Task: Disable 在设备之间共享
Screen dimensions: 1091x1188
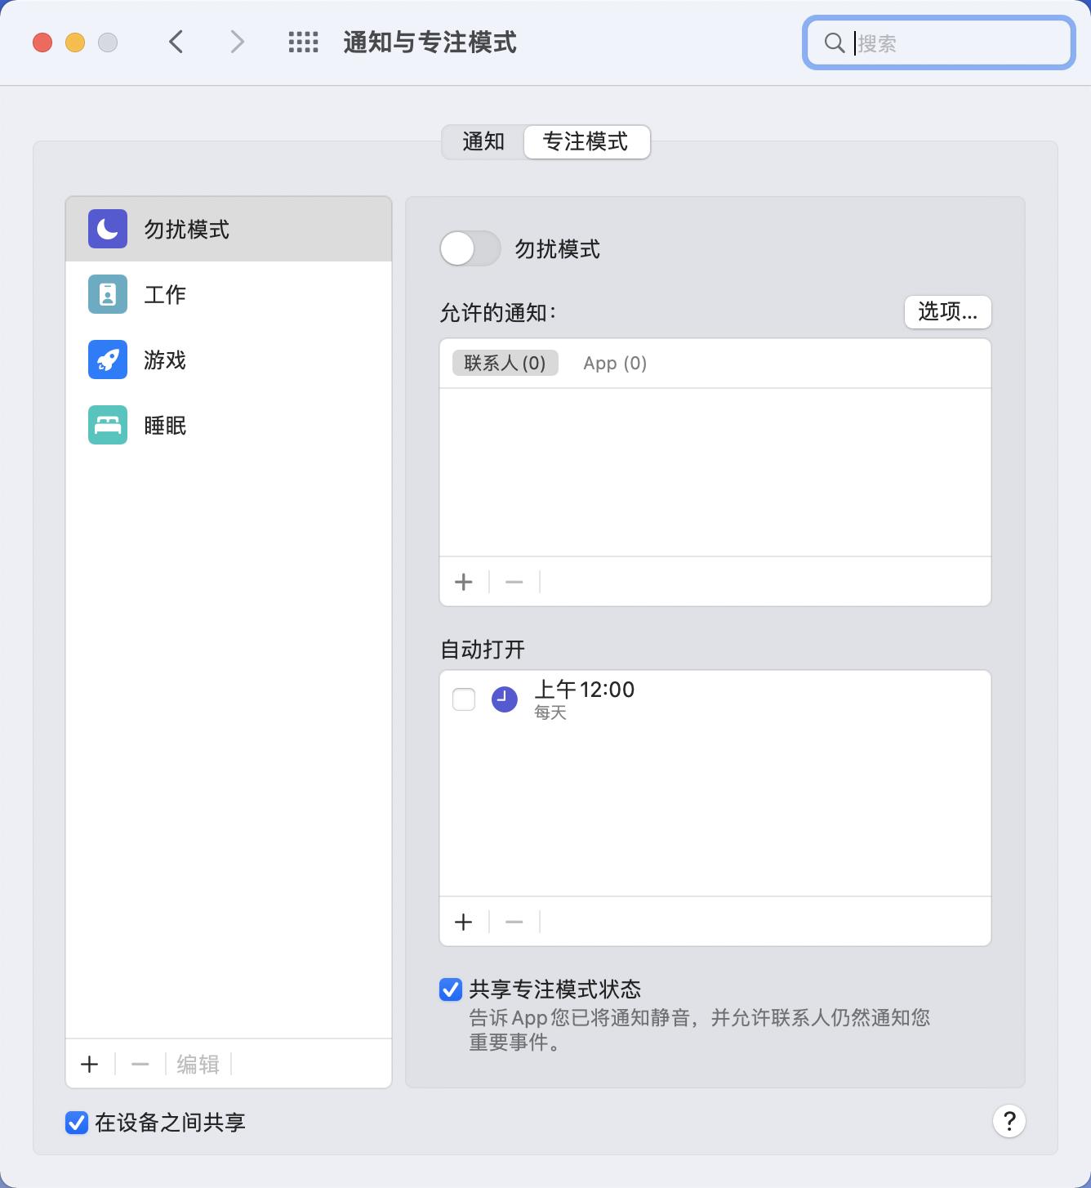Action: (76, 1123)
